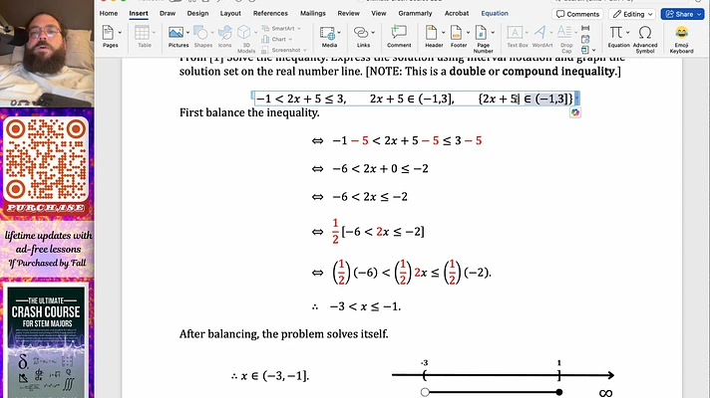710x398 pixels.
Task: Insert 3D Models icon
Action: tap(243, 33)
